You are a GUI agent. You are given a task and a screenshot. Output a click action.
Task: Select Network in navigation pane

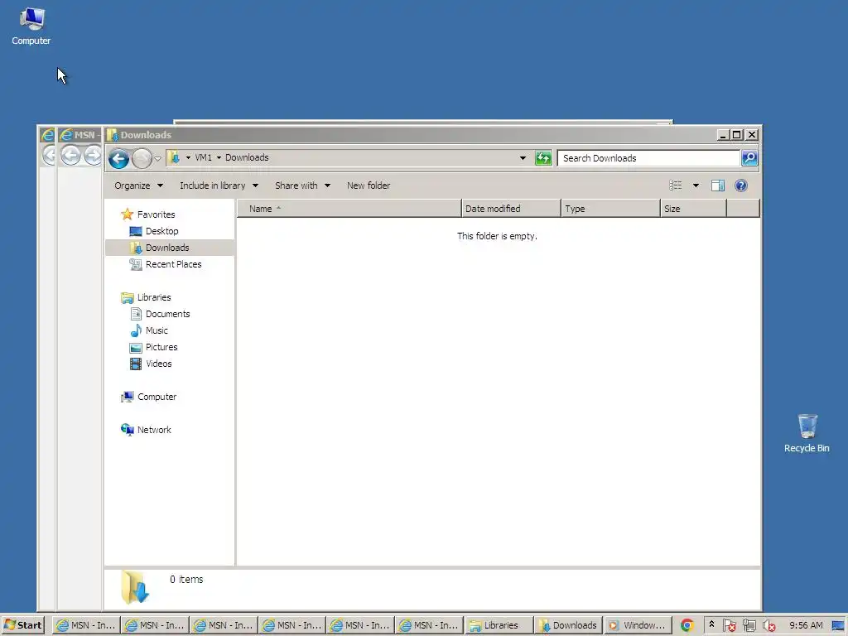153,430
